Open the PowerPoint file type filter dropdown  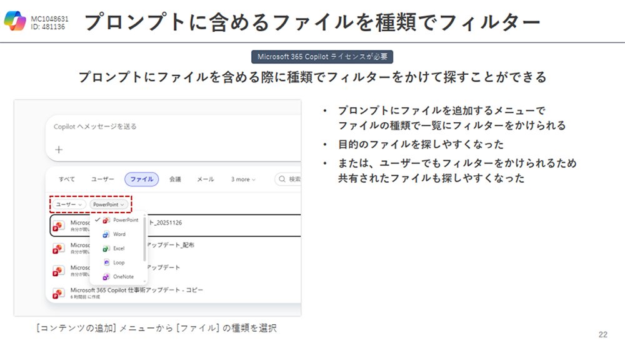tap(108, 204)
